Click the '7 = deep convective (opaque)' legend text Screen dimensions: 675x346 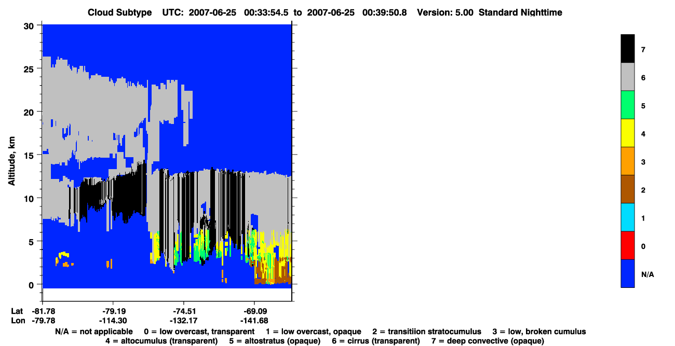(x=488, y=341)
